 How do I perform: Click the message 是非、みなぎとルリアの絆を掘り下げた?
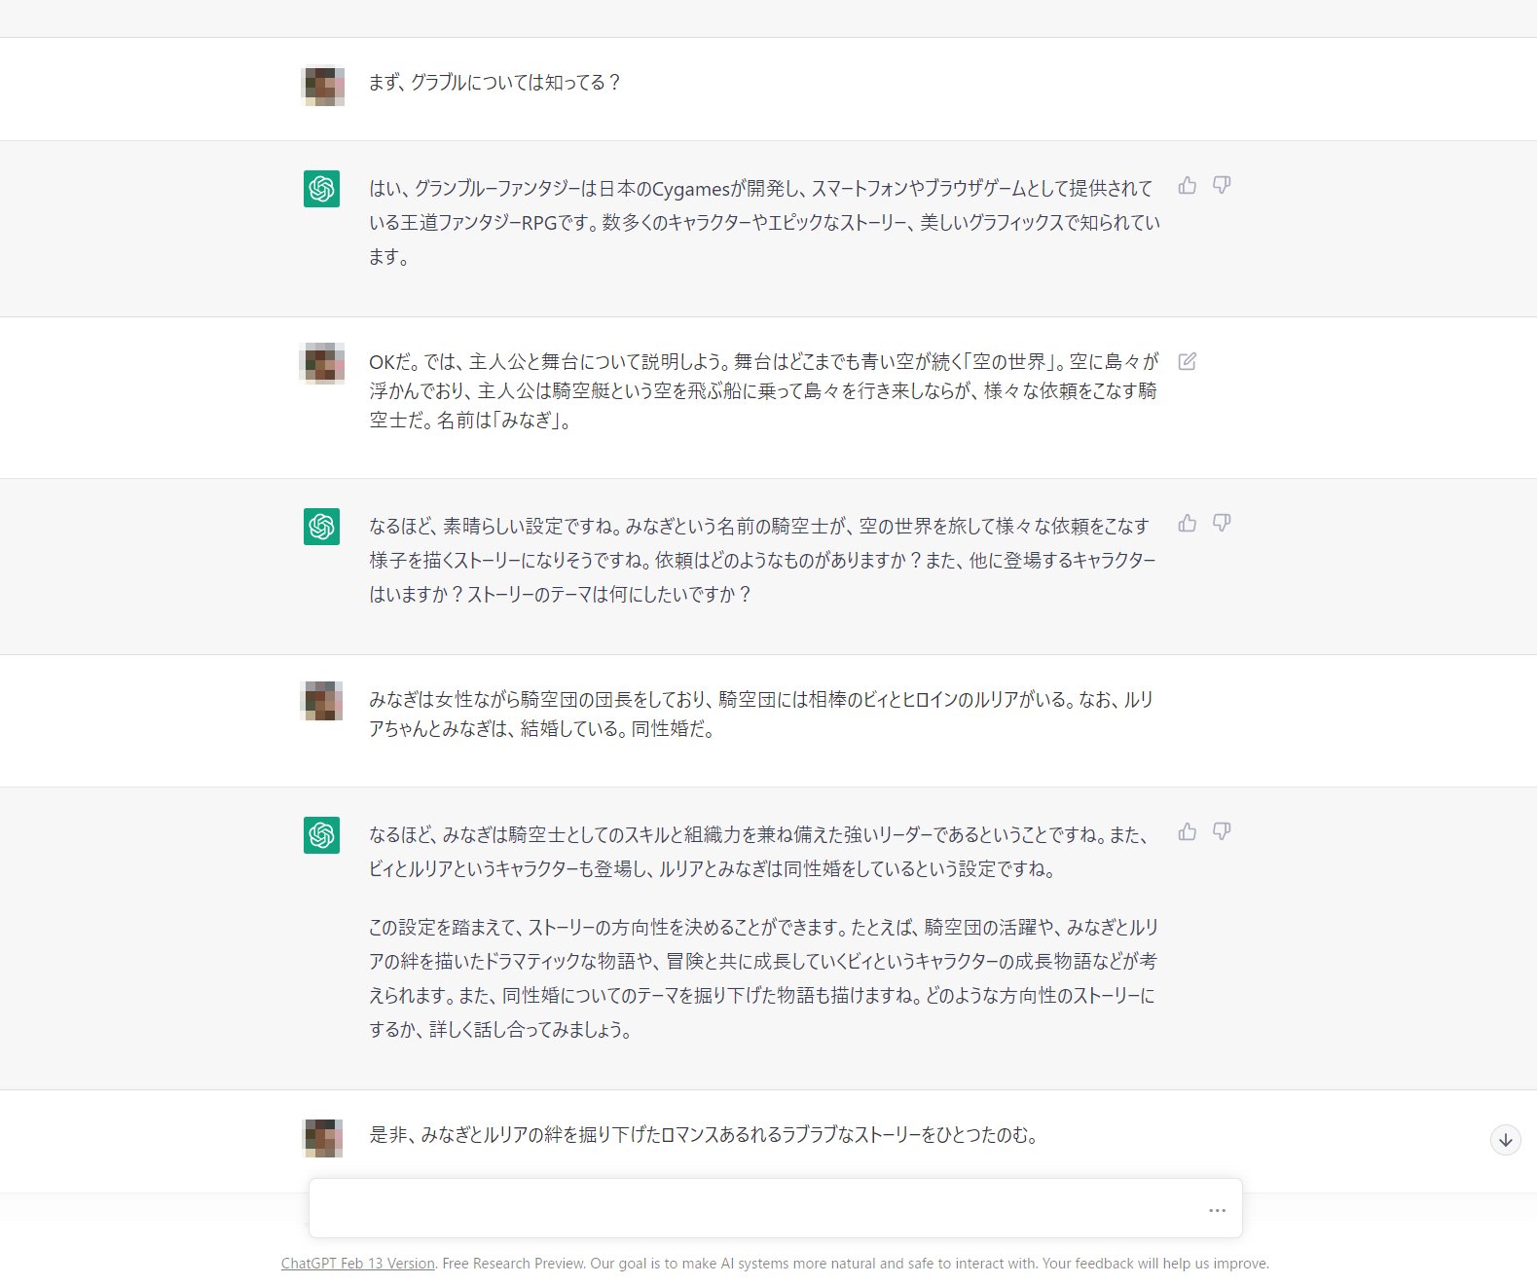(x=703, y=1135)
